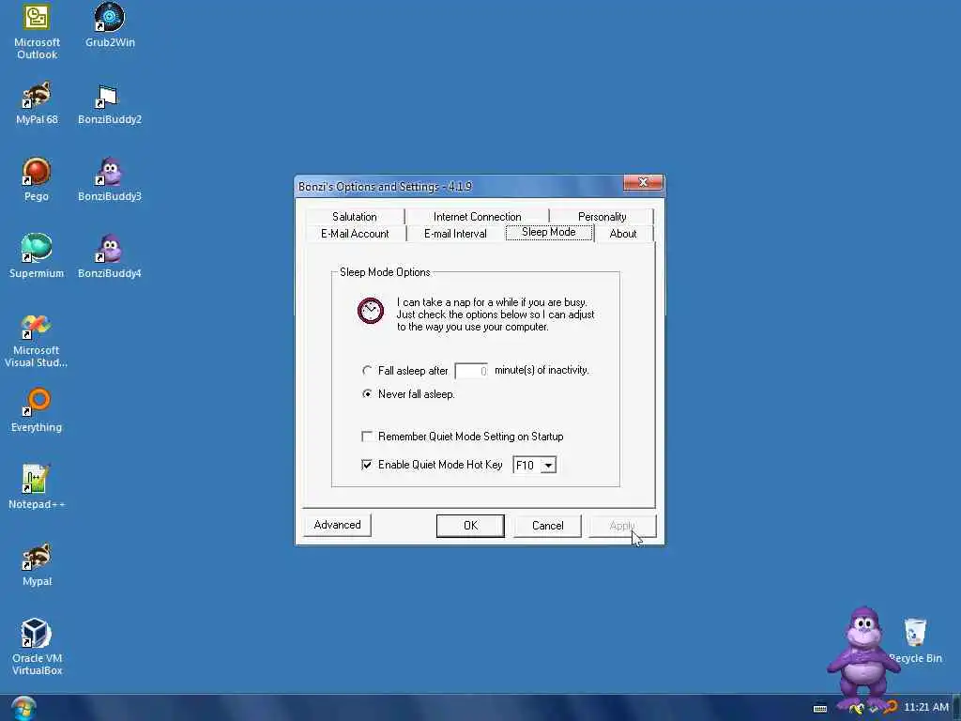
Task: Click the greyed Apply button
Action: (622, 526)
